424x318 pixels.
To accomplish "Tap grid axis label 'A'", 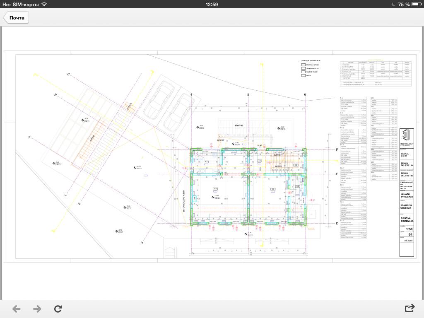I will point(29,137).
